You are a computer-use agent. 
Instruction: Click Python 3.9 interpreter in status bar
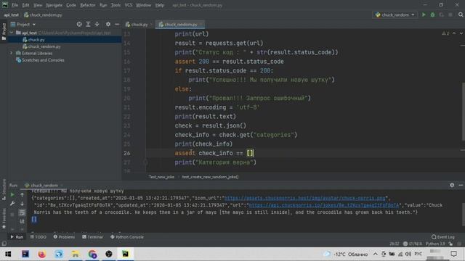click(436, 244)
